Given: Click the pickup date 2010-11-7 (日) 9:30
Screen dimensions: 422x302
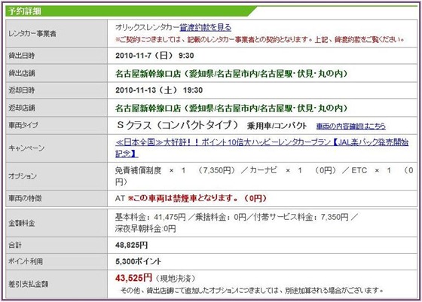Looking at the screenshot, I should click(154, 56).
